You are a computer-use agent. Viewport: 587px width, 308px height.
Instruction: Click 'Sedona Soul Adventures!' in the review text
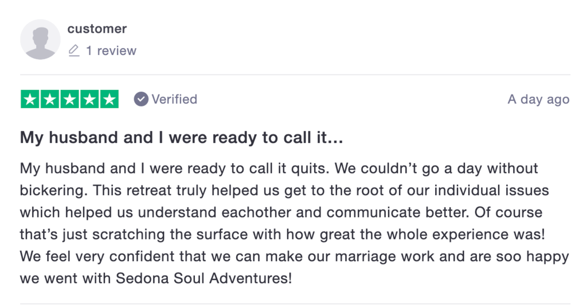click(204, 279)
